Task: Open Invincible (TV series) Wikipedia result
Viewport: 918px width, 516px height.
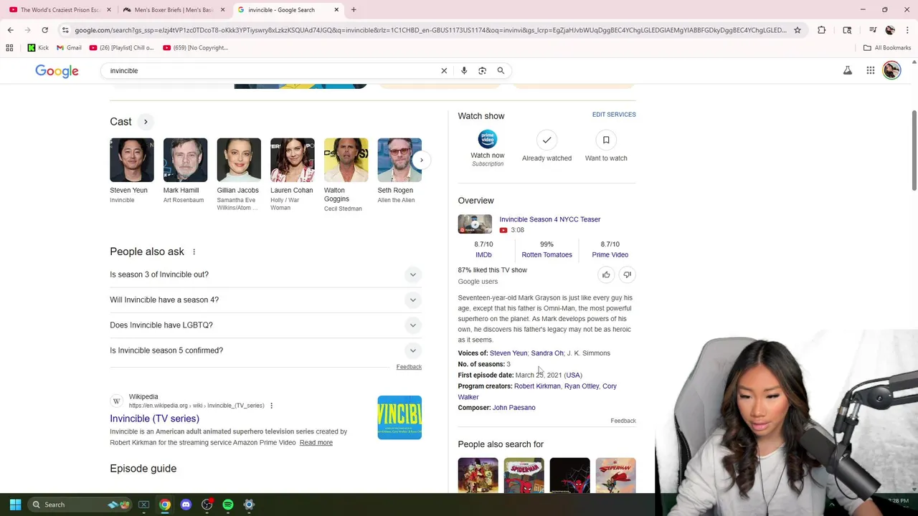Action: (154, 419)
